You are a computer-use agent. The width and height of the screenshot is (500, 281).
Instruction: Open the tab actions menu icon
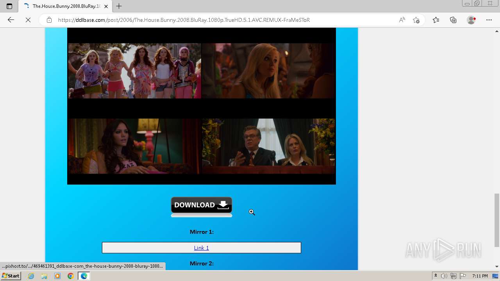(x=9, y=6)
